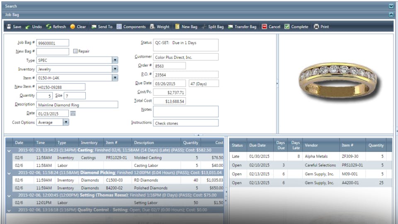Expand the Search panel header arrow

pos(391,6)
